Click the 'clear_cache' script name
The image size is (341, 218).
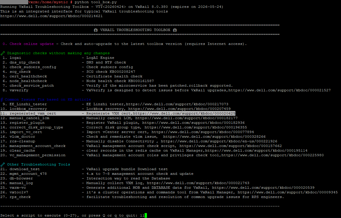pos(22,151)
